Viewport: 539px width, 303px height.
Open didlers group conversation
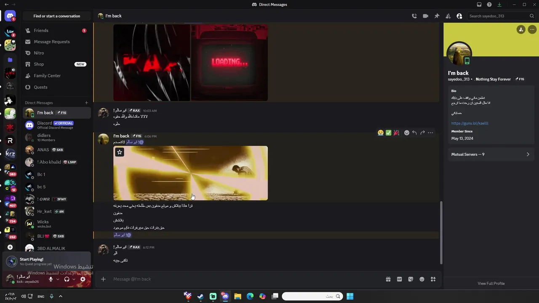[57, 137]
